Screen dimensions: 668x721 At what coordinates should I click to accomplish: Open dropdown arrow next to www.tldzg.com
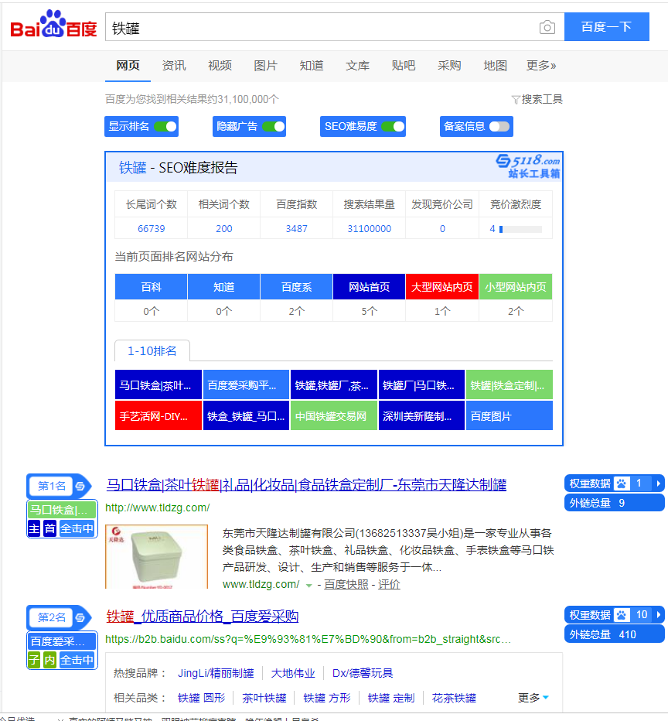click(309, 586)
